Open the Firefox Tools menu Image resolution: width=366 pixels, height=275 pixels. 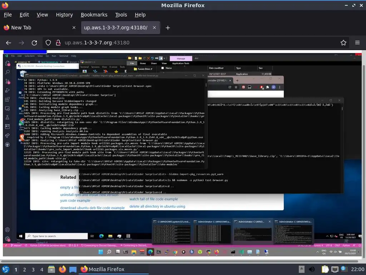[121, 15]
